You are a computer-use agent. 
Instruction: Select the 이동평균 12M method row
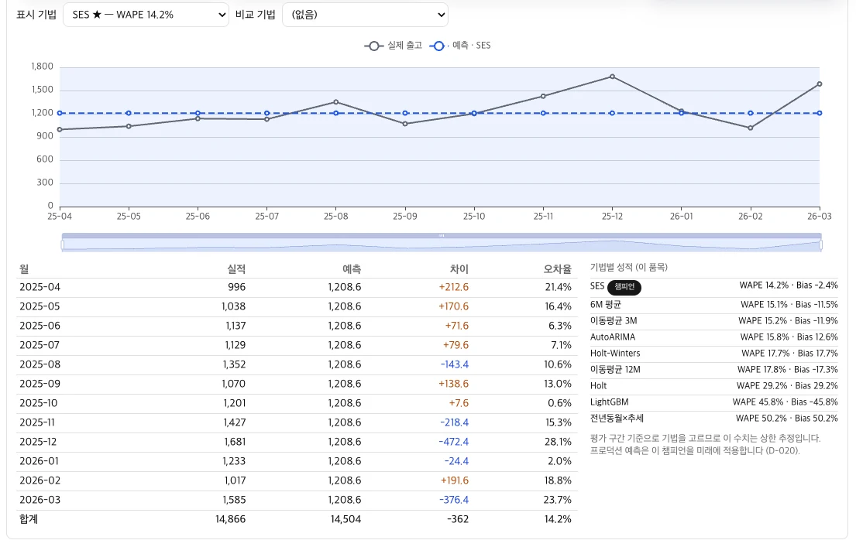tap(713, 370)
